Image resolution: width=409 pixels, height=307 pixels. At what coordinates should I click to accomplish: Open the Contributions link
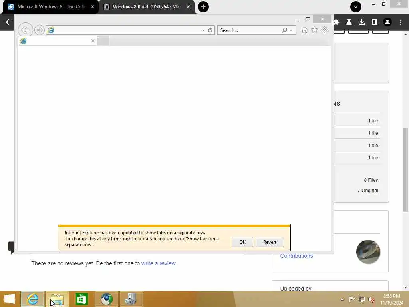point(296,256)
